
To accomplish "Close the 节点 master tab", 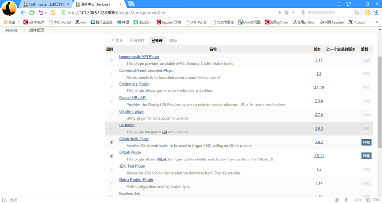I will [x=68, y=4].
